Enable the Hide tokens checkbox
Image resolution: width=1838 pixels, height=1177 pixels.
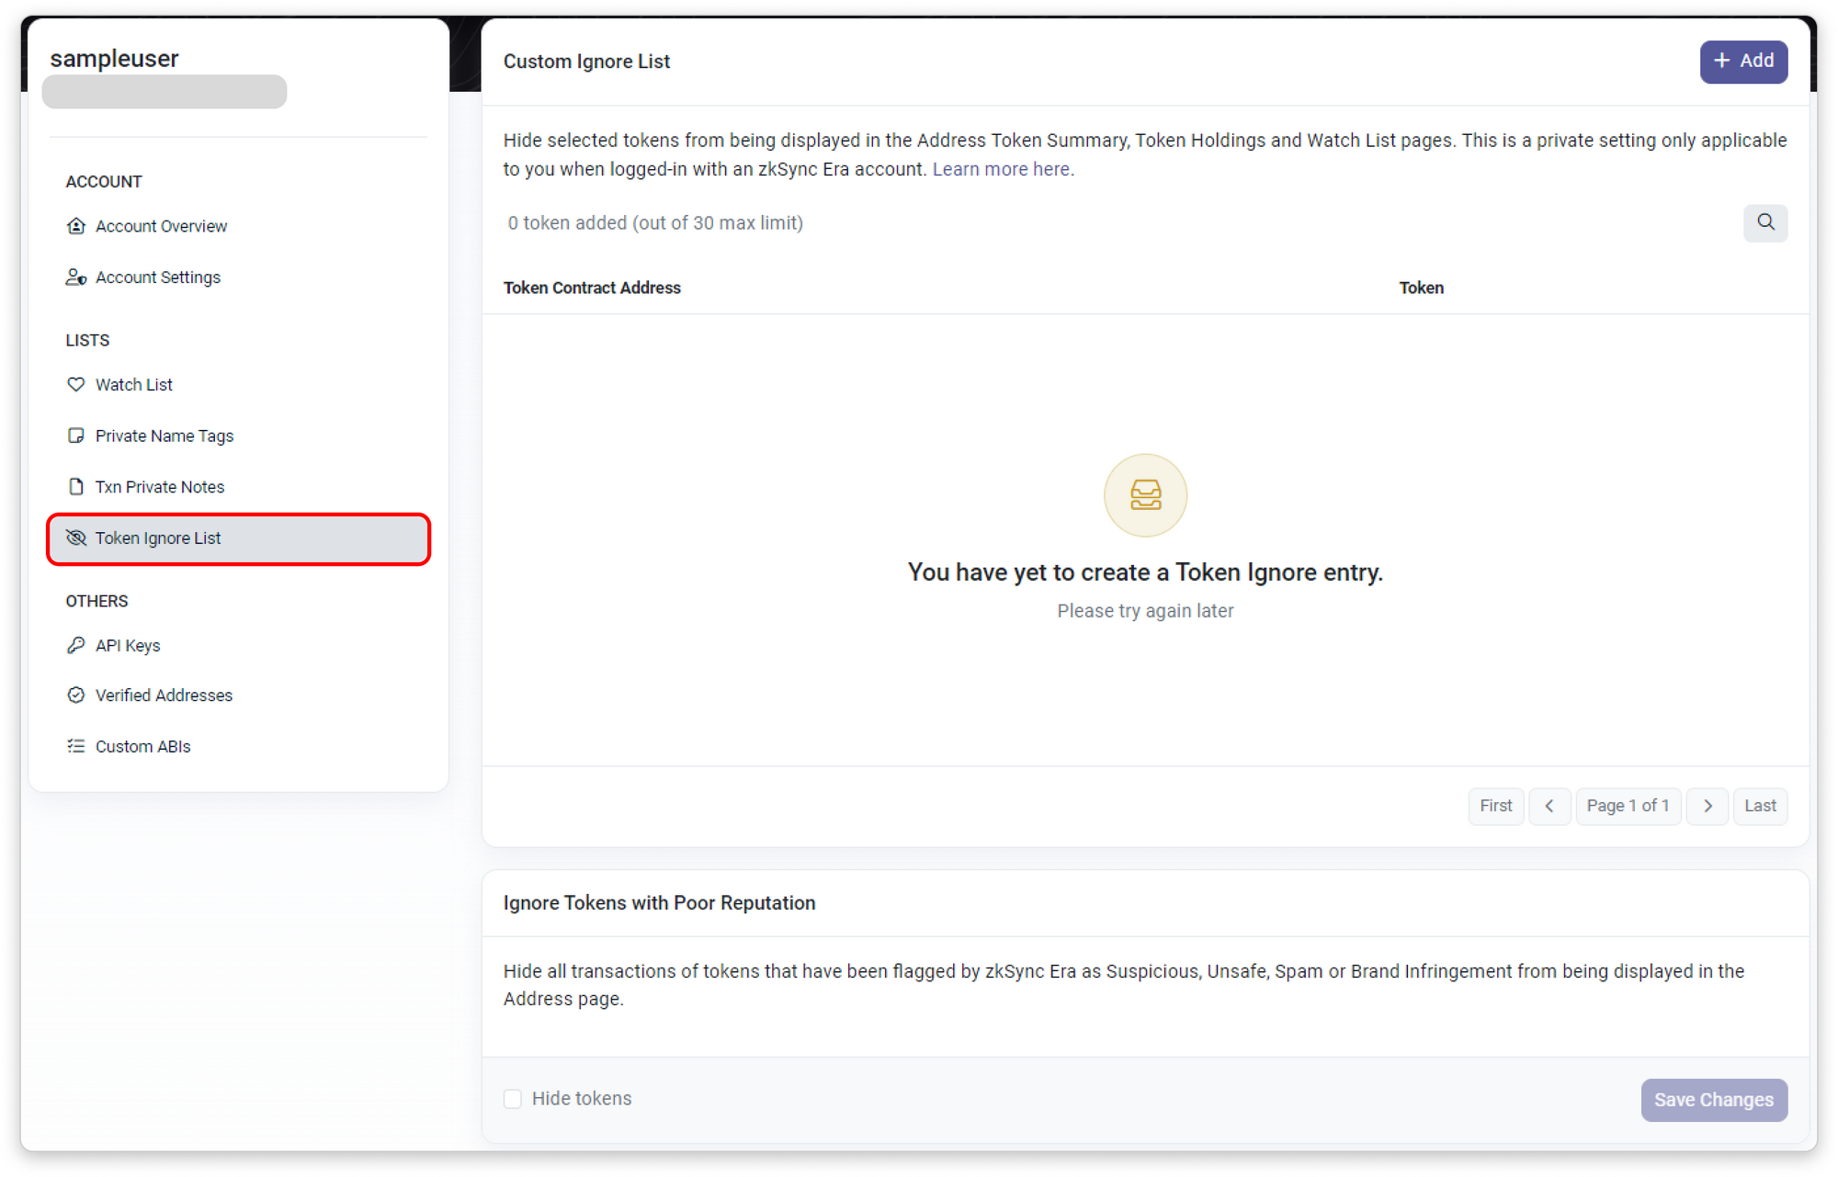tap(513, 1099)
